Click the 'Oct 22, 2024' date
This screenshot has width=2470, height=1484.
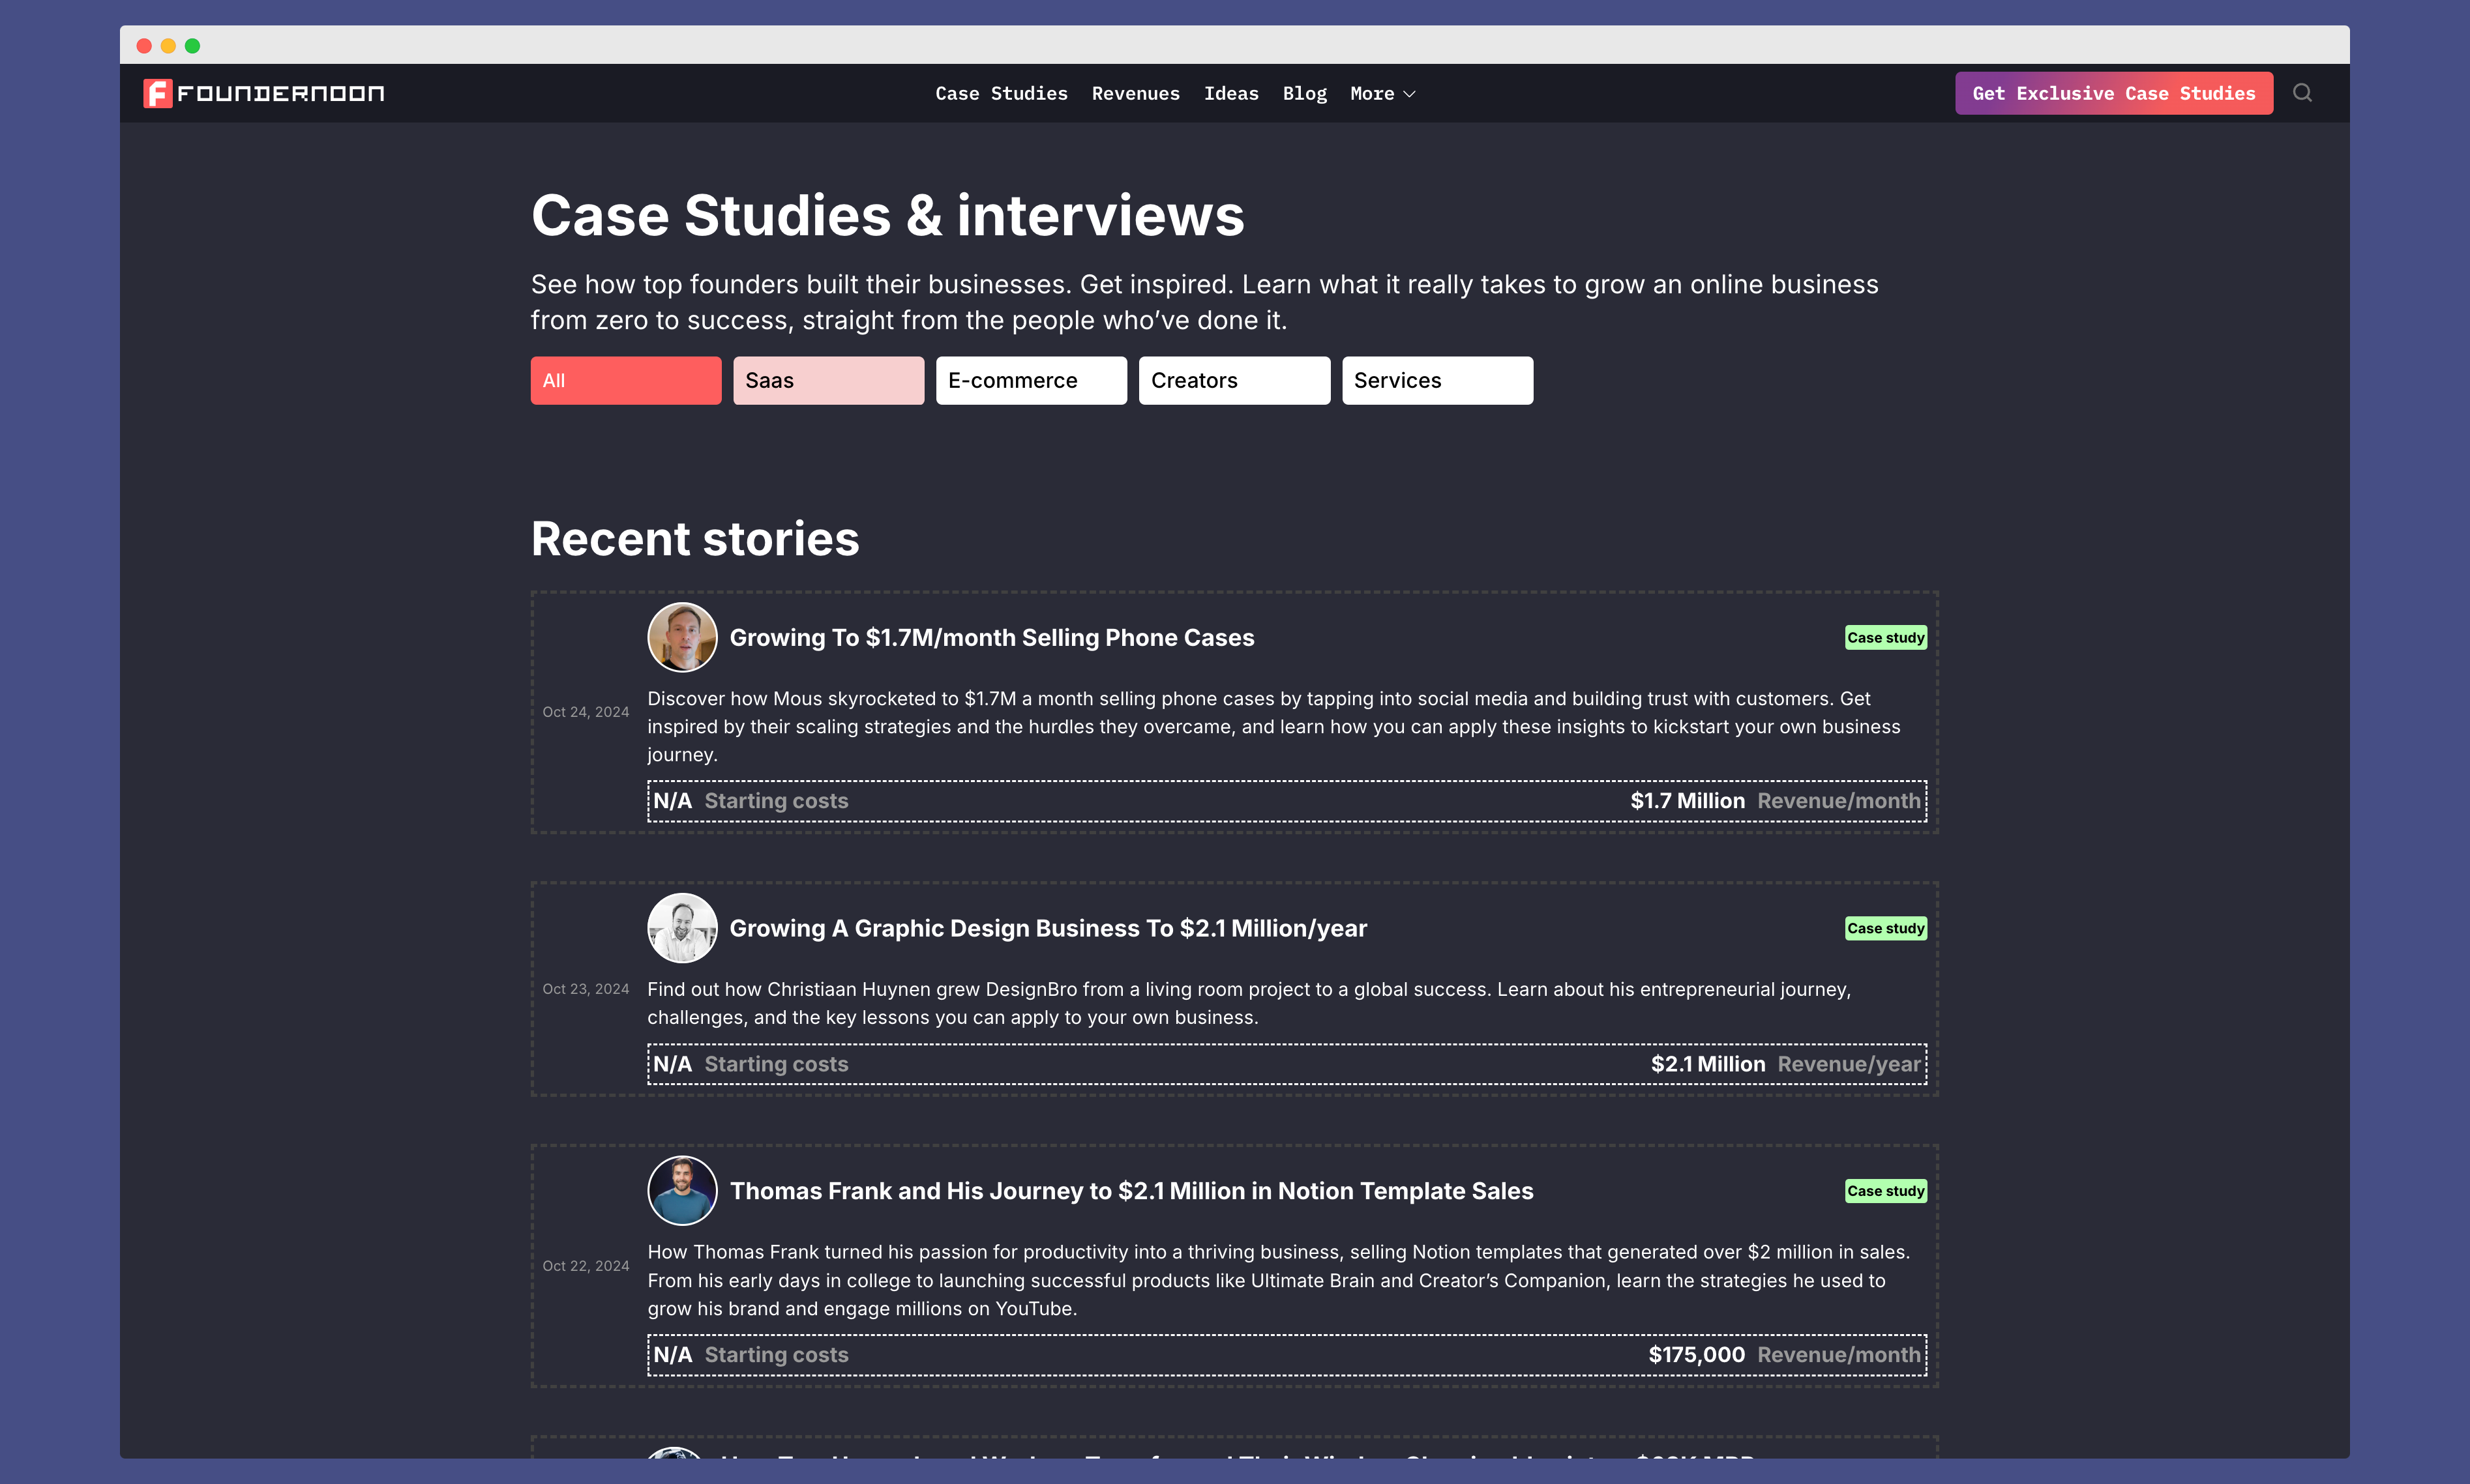(586, 1266)
